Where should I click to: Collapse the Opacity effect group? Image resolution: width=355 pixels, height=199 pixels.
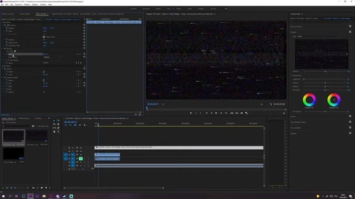pyautogui.click(x=3, y=48)
